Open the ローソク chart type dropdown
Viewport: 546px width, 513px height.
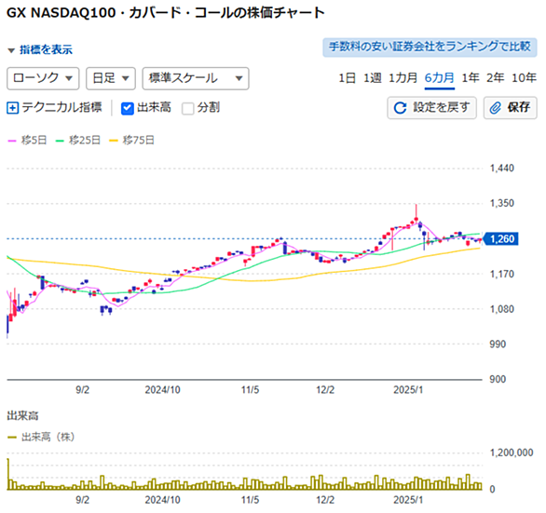(x=43, y=78)
